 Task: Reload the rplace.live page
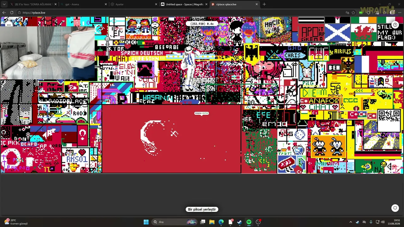[12, 13]
